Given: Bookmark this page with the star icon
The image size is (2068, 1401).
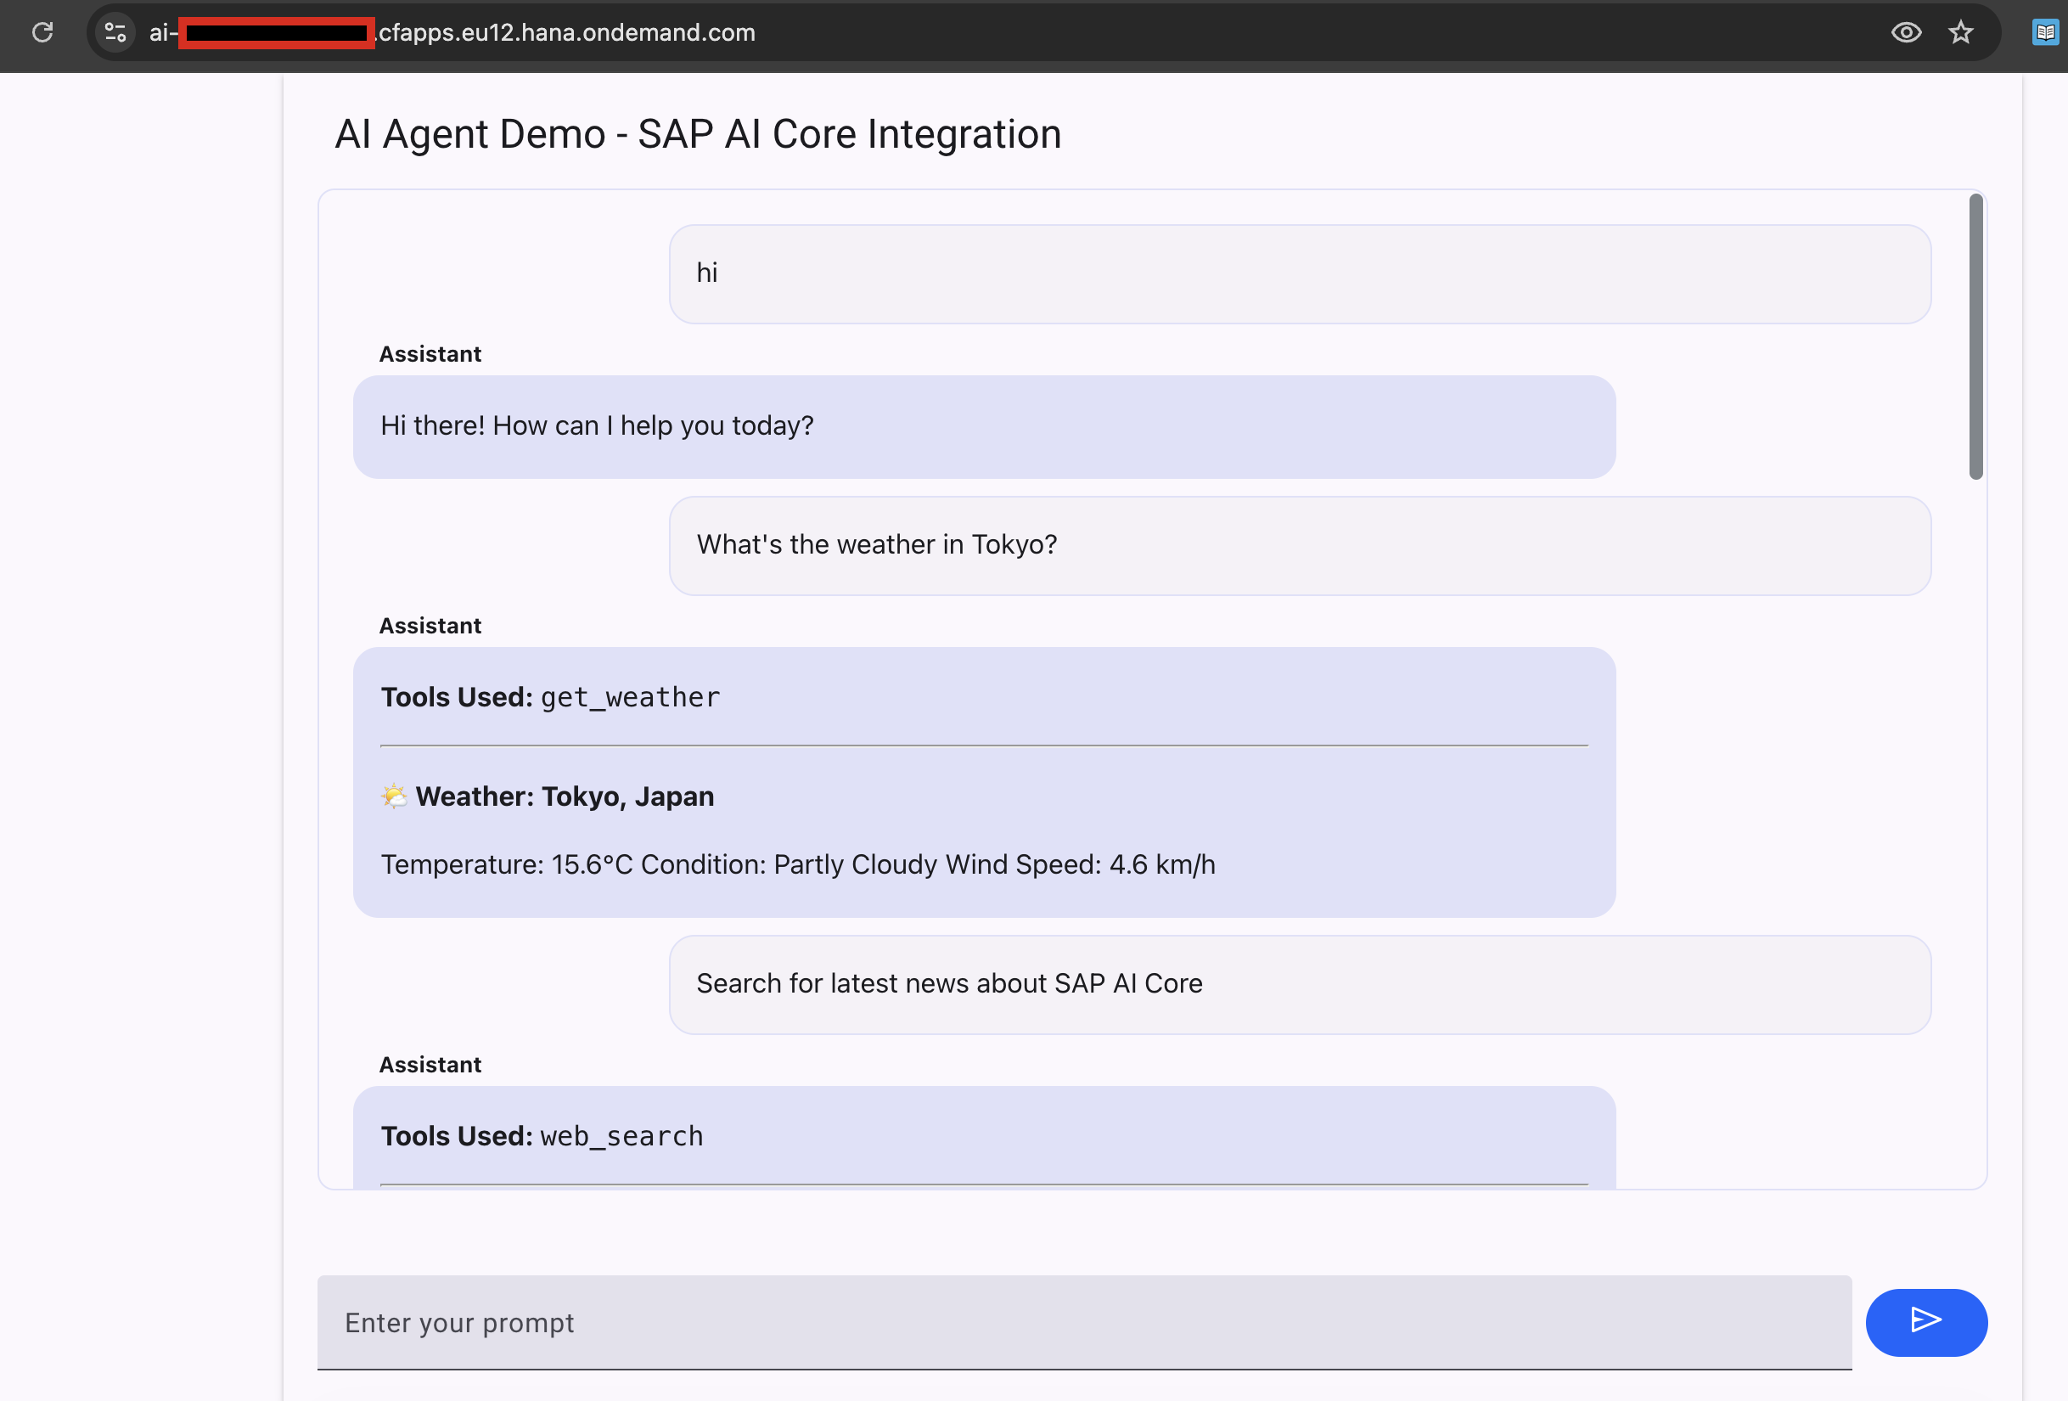Looking at the screenshot, I should [1961, 33].
